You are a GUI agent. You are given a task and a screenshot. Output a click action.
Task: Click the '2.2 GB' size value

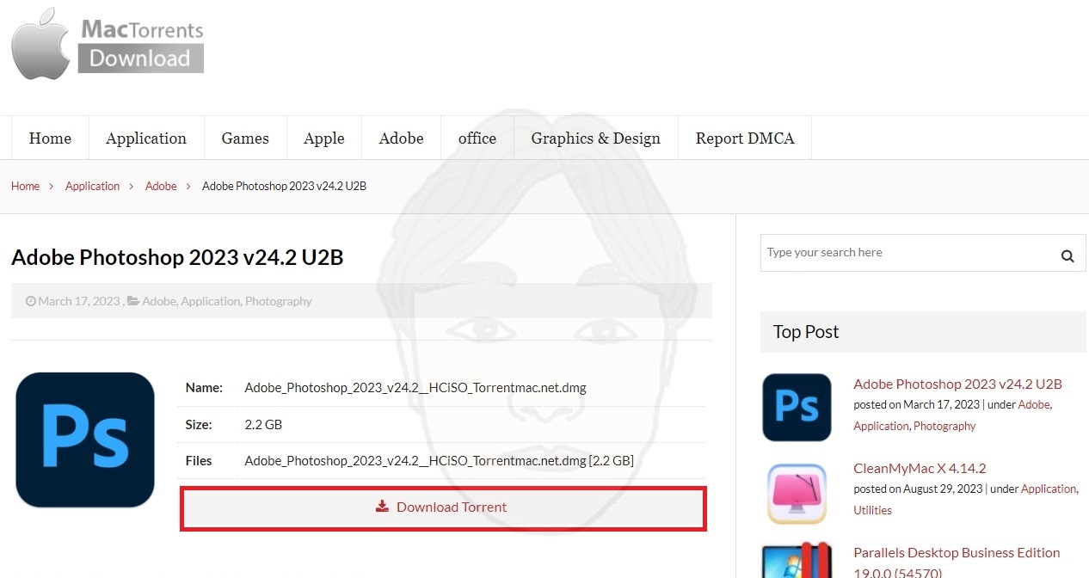click(263, 425)
